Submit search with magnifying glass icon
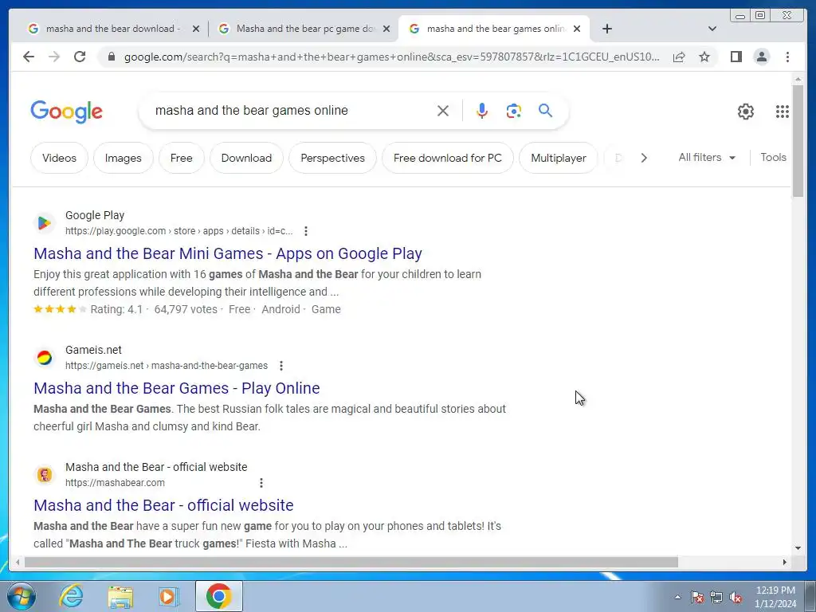 point(545,110)
